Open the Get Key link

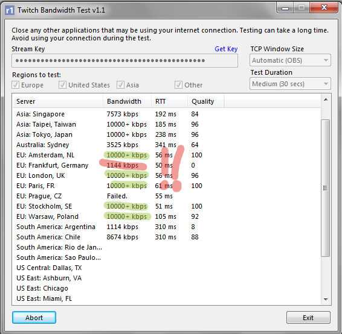click(x=226, y=49)
